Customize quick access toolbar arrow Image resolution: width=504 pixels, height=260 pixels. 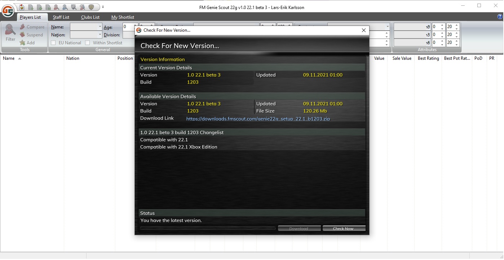click(x=103, y=7)
